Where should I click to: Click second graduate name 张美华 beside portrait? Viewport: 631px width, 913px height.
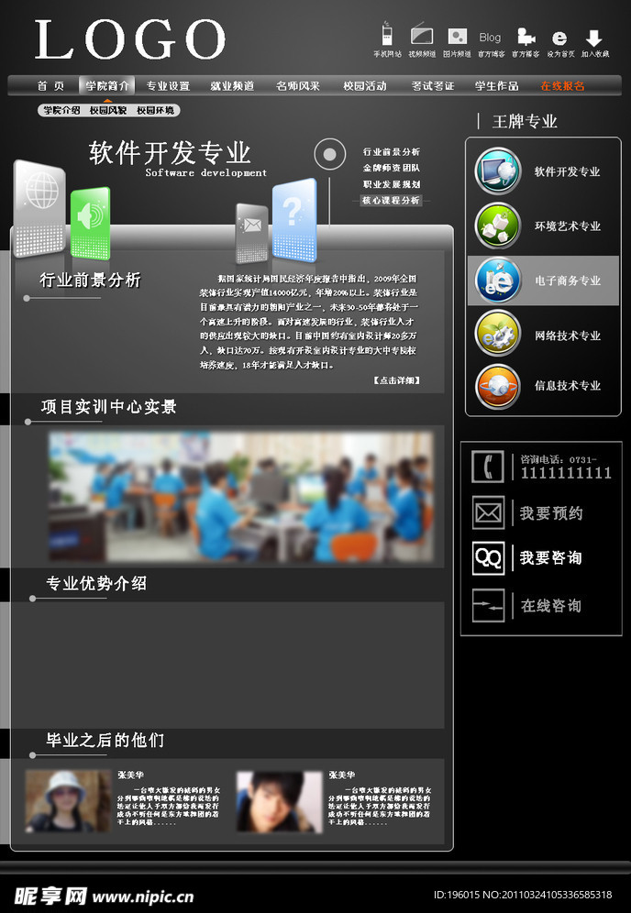[342, 775]
